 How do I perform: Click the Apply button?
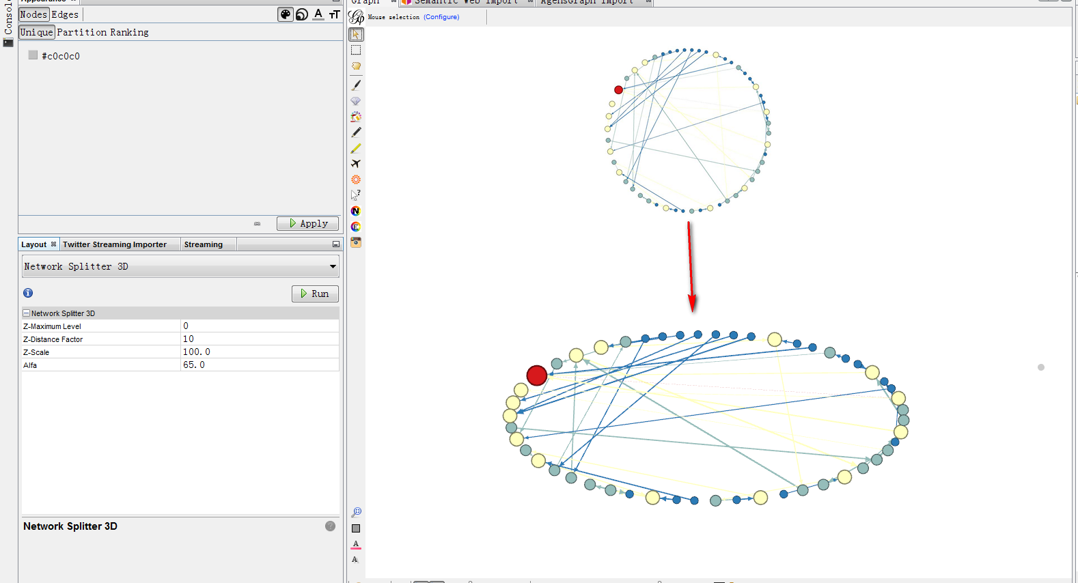pos(307,223)
